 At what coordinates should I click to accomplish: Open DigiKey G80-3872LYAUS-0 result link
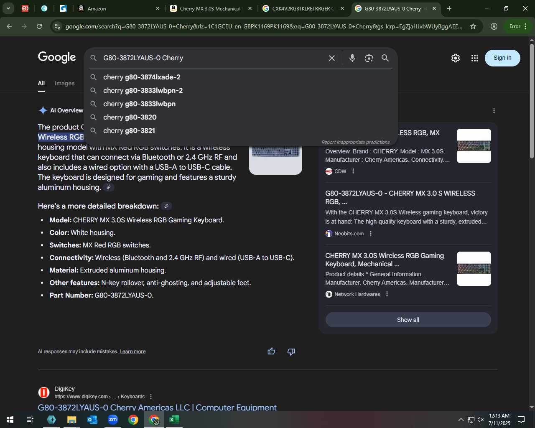pyautogui.click(x=157, y=408)
